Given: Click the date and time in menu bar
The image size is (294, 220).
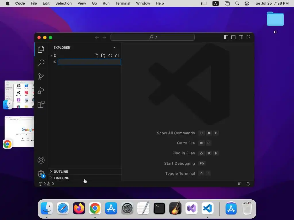Looking at the screenshot, I should point(271,3).
